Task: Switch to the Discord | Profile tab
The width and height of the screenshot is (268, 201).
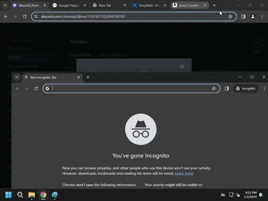Action: coord(29,5)
